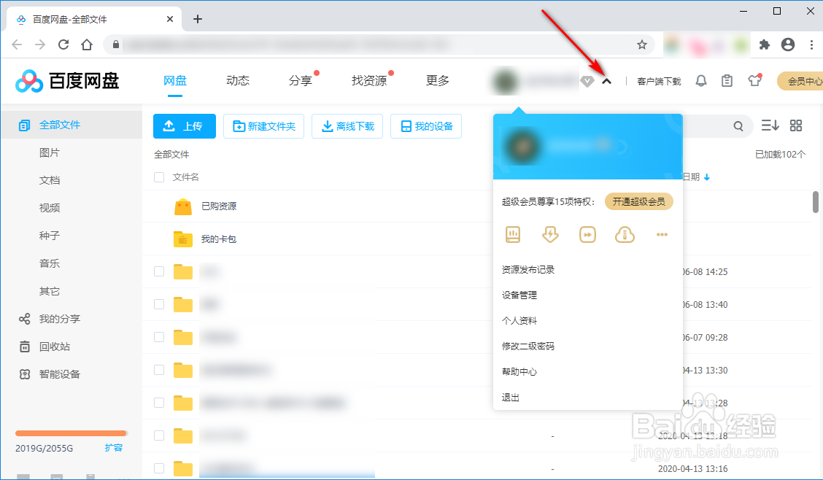This screenshot has height=480, width=823.
Task: Click 新建文件夹 button
Action: pos(263,126)
